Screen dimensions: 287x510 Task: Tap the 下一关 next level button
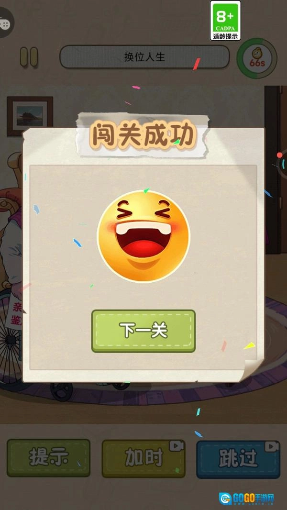coord(143,331)
